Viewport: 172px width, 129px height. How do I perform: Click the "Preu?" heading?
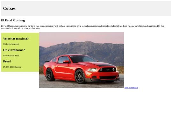(7, 61)
